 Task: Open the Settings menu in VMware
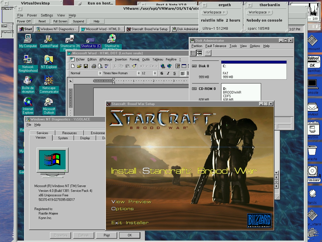[x=47, y=15]
